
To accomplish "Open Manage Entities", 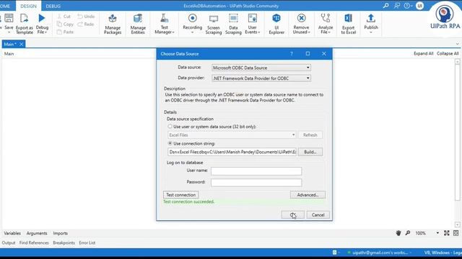I will click(x=138, y=24).
